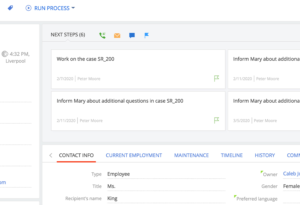Image resolution: width=300 pixels, height=205 pixels.
Task: Click the globe clock timezone icon
Action: pyautogui.click(x=5, y=54)
